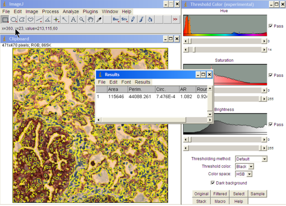Expand the Threshold color dropdown
Image resolution: width=286 pixels, height=206 pixels.
[x=244, y=167]
